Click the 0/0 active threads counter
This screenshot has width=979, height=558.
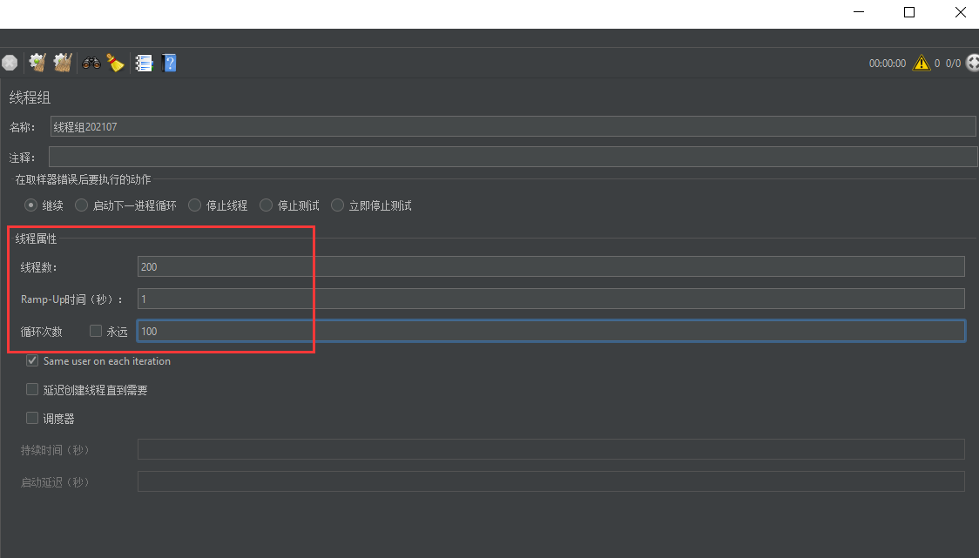click(954, 64)
